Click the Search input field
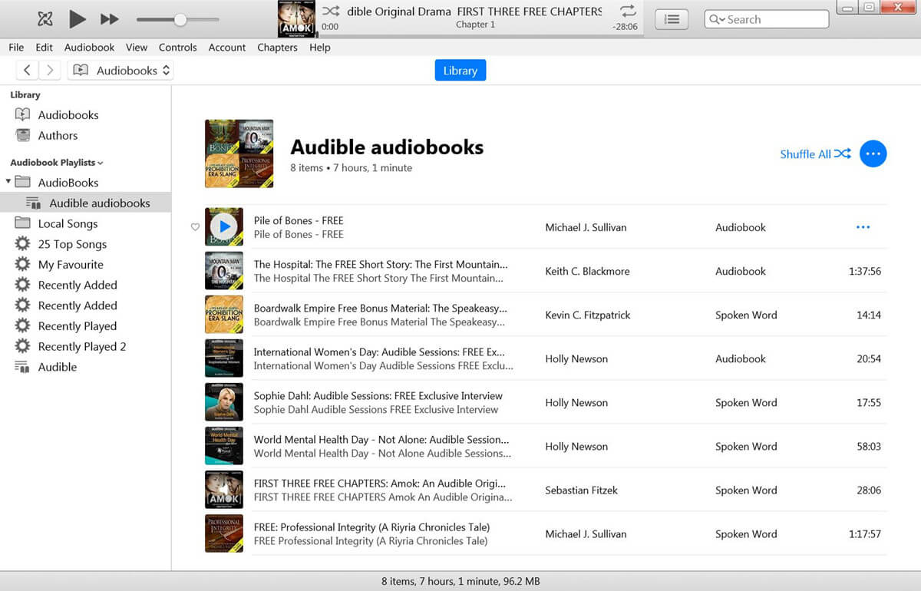Screen dimensions: 921x591 pyautogui.click(x=766, y=19)
